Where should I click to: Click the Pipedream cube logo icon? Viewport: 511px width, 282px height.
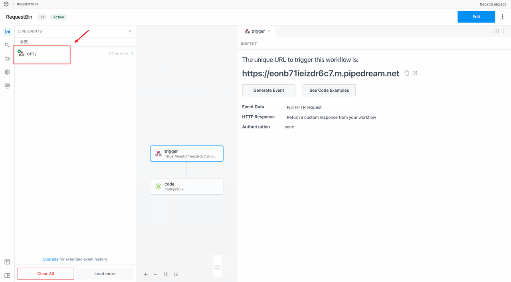(x=6, y=4)
